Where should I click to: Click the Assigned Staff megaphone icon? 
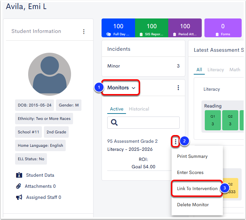(19, 197)
